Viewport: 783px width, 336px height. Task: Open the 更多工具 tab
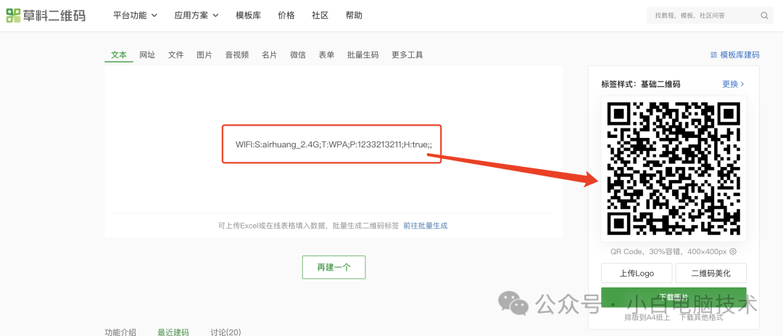pos(407,55)
